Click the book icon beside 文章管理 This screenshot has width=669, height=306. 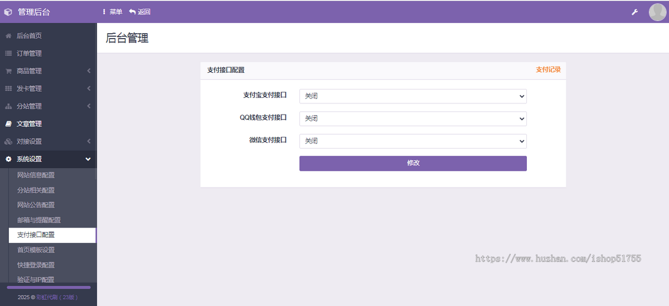pos(8,124)
